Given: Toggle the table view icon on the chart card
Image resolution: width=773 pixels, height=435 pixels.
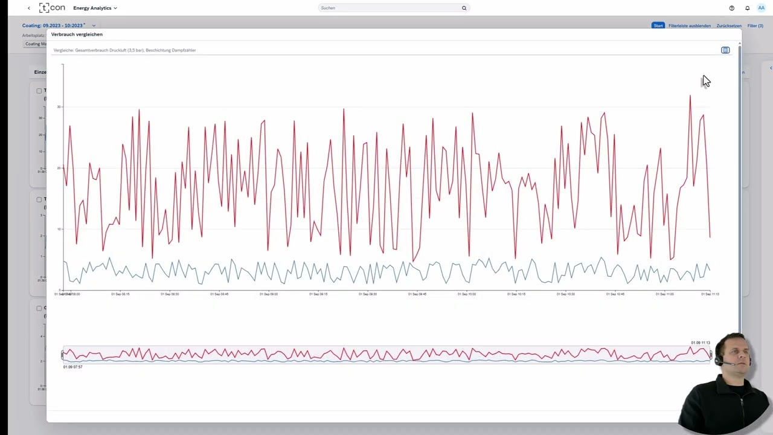Looking at the screenshot, I should (x=725, y=50).
